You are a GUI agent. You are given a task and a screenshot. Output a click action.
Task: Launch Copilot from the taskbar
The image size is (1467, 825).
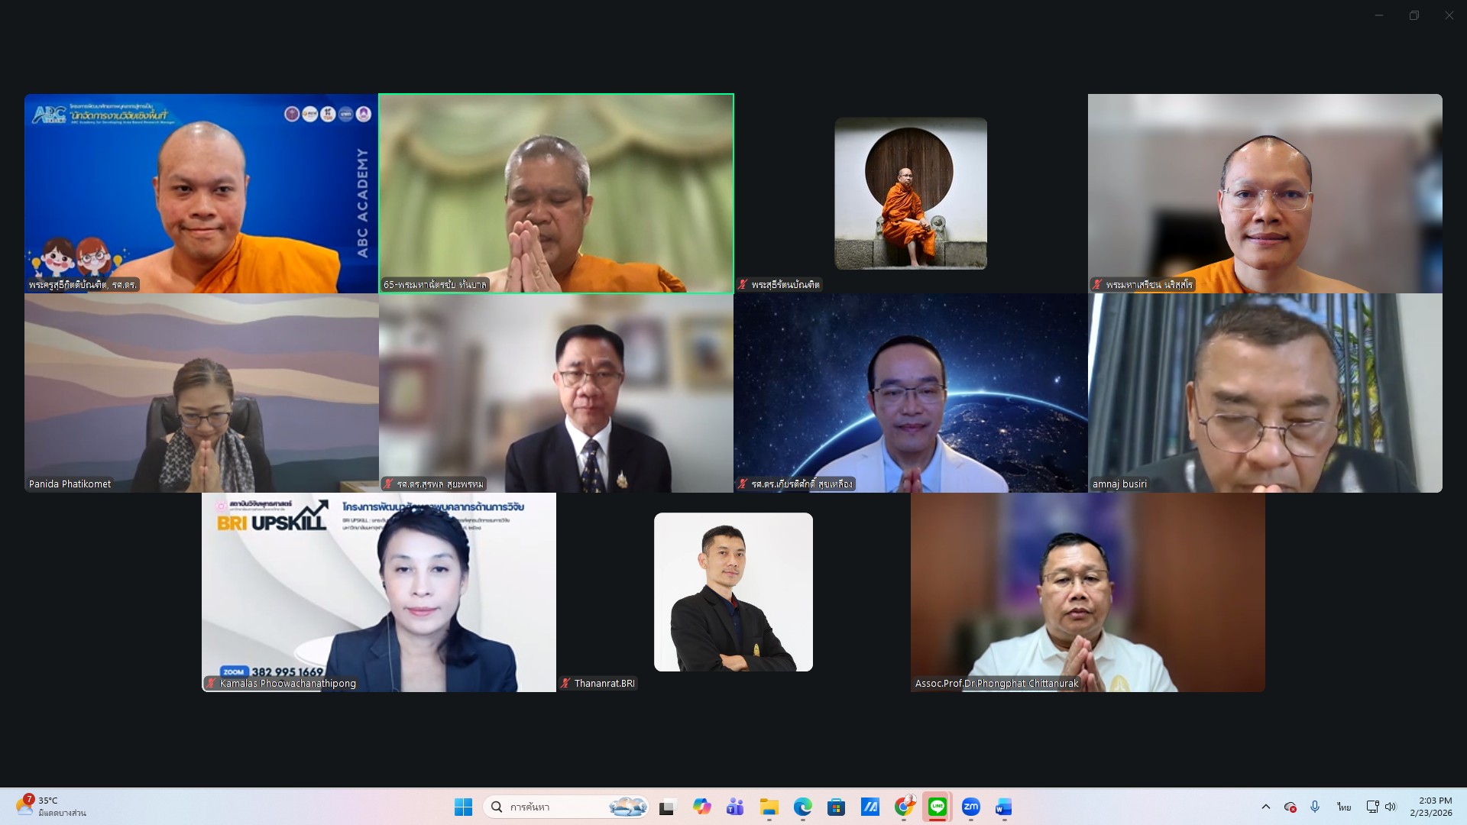tap(701, 807)
